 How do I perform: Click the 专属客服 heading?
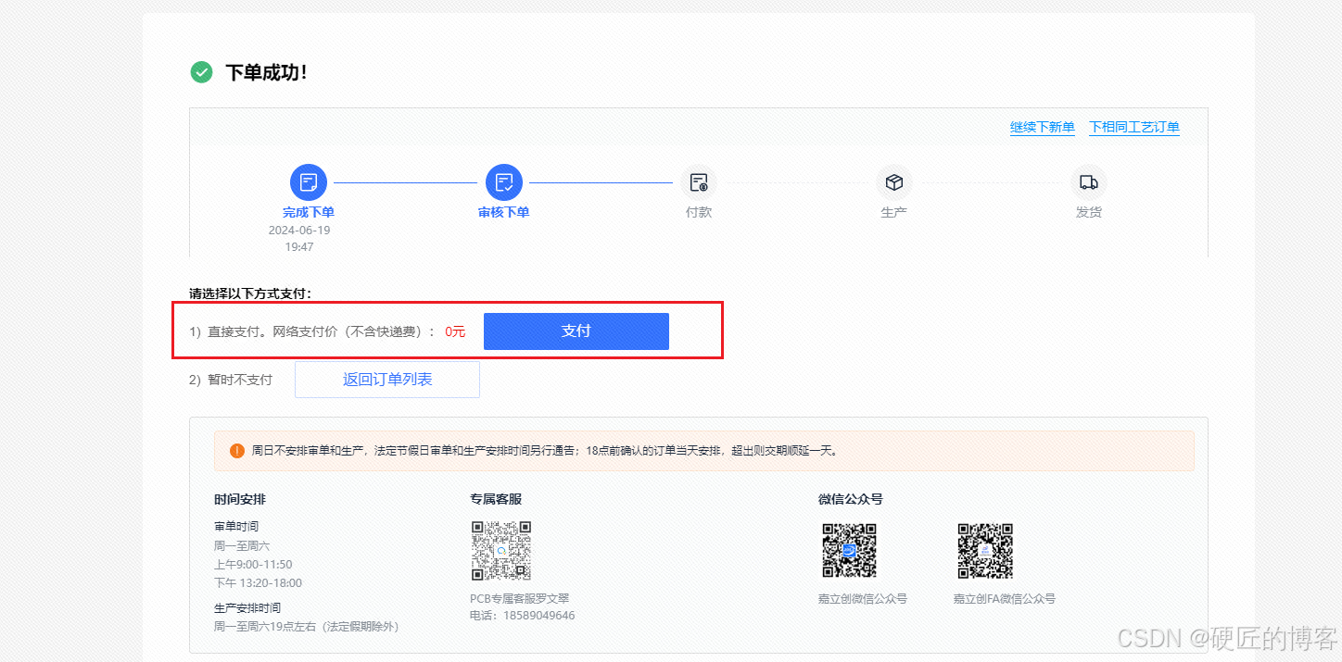496,499
